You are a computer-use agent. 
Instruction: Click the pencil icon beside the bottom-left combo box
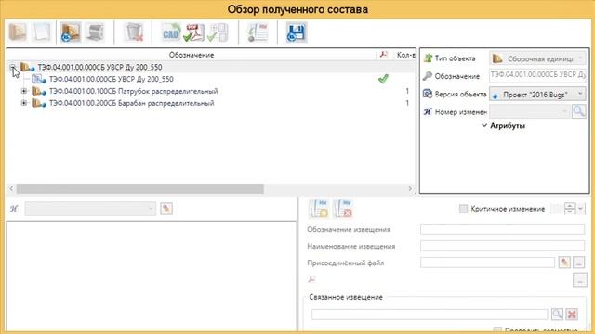[166, 209]
